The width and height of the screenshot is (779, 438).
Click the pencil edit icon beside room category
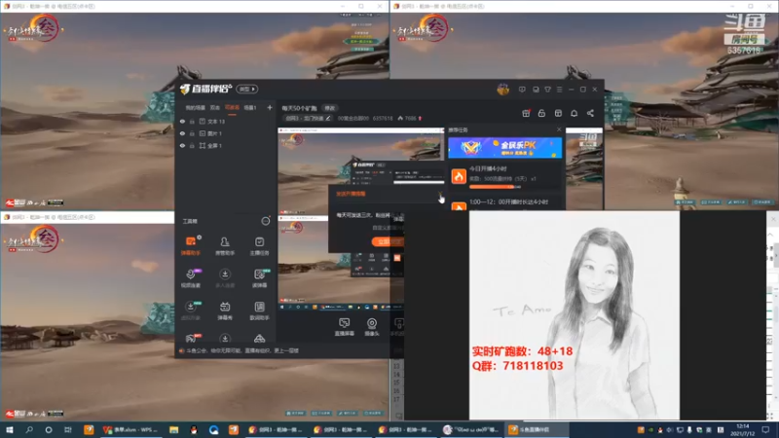328,118
